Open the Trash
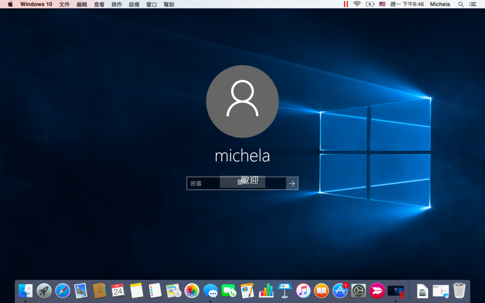Viewport: 485px width, 303px height. (459, 291)
